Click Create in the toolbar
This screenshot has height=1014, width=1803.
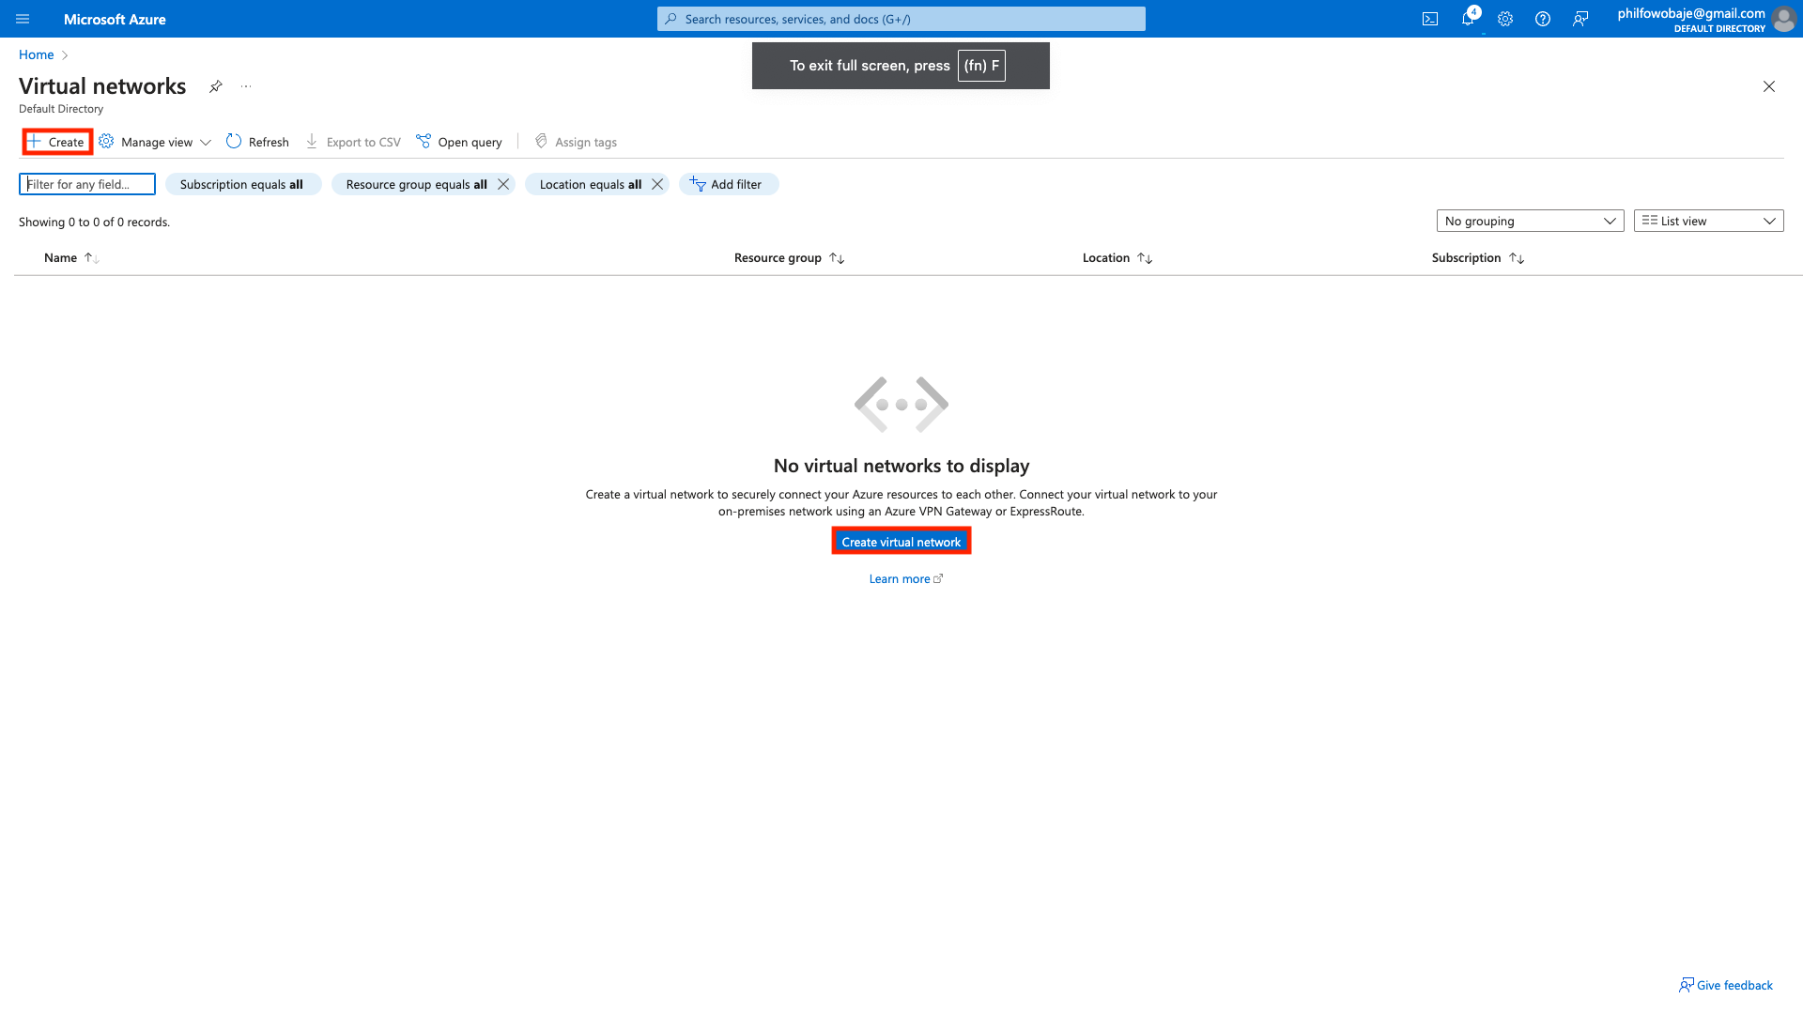pyautogui.click(x=57, y=142)
